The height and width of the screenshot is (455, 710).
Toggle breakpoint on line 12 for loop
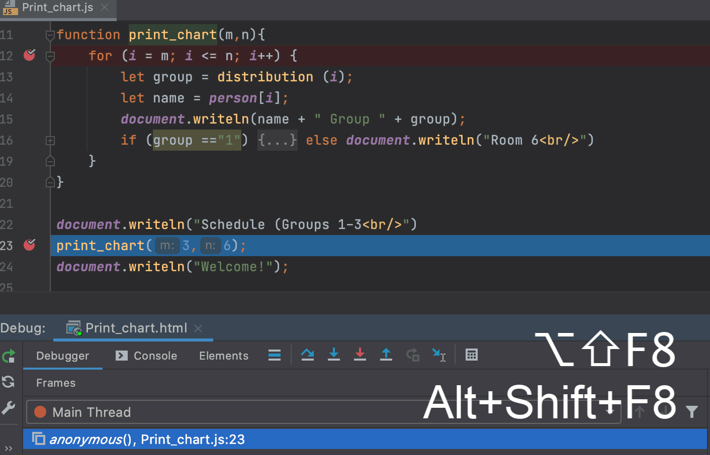(x=30, y=55)
